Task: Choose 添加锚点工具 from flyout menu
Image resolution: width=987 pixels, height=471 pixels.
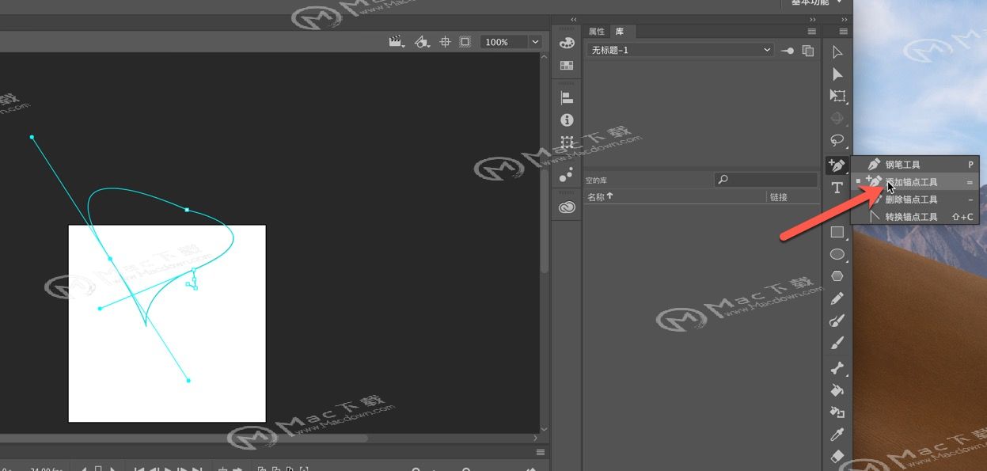Action: pos(915,182)
